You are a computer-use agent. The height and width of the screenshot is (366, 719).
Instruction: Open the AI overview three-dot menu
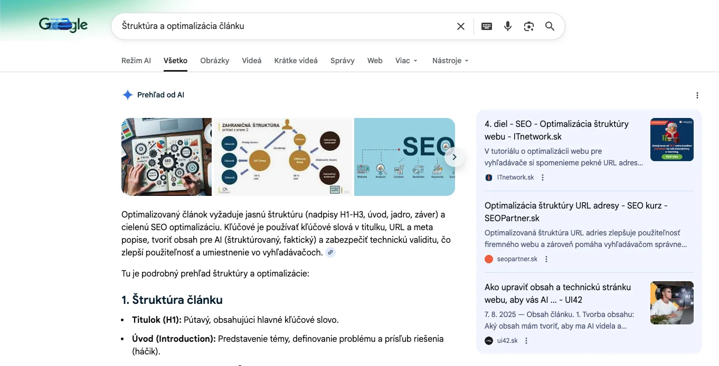coord(697,95)
